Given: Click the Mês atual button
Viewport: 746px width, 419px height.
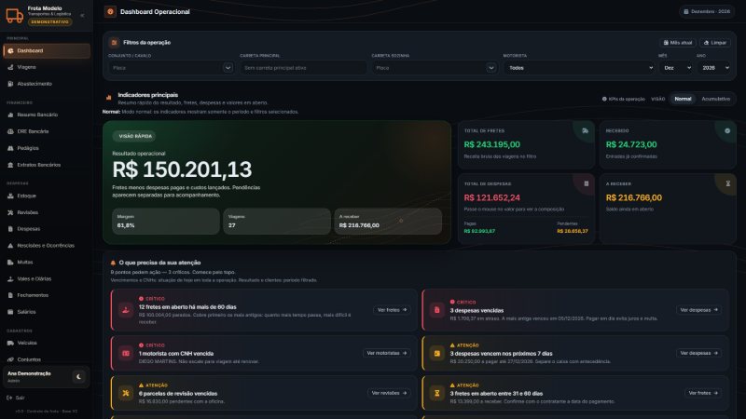Looking at the screenshot, I should point(678,43).
